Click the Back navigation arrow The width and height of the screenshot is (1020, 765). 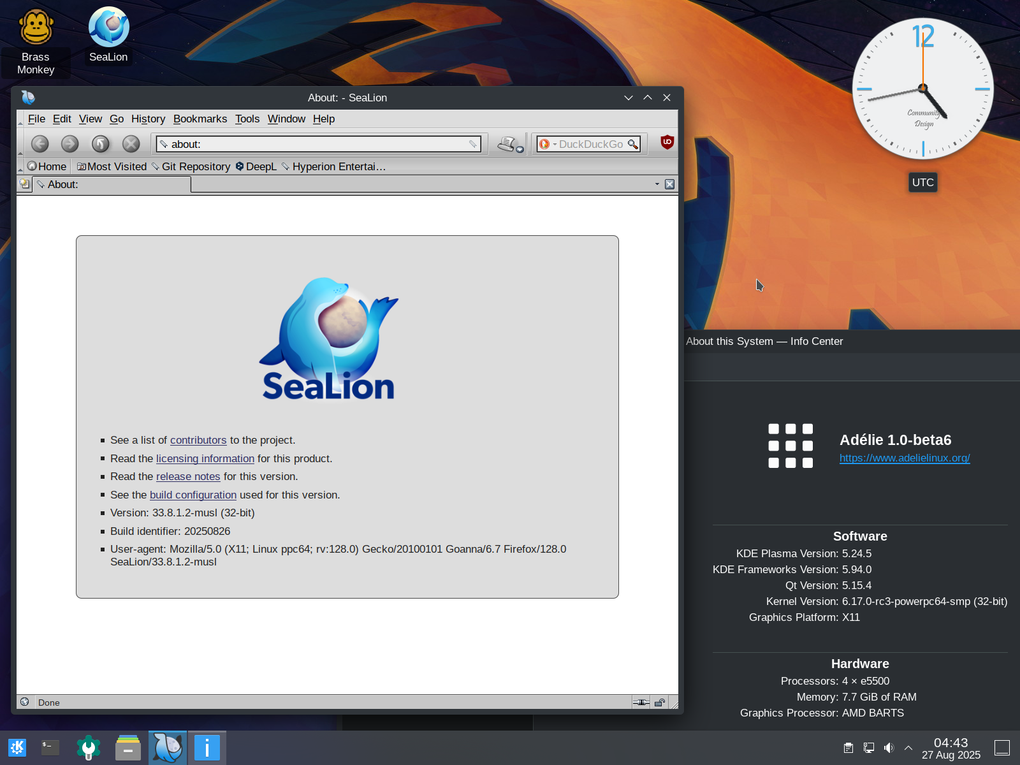[40, 144]
